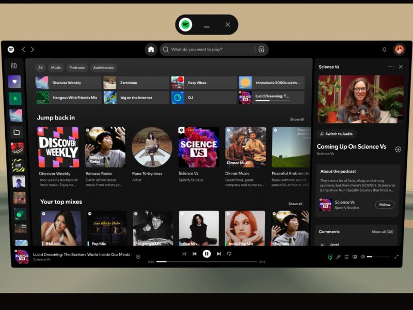Close the Science Vs now playing panel

(401, 67)
